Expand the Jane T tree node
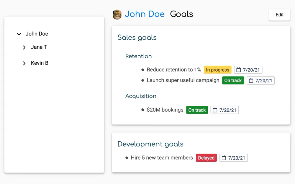Screen dimensions: 295x184 click(x=24, y=47)
